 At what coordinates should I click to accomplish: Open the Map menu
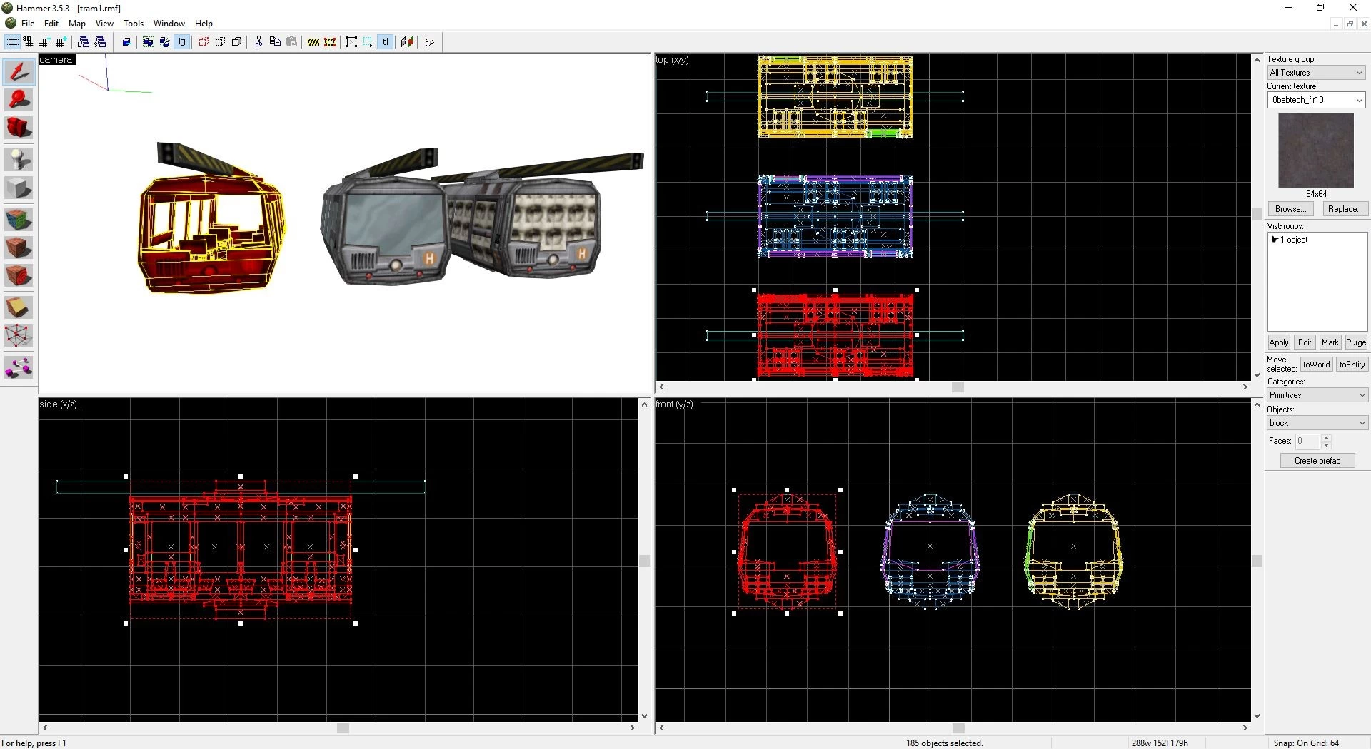pos(76,24)
